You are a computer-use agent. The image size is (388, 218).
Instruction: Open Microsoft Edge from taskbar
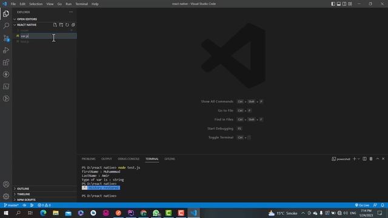pos(43,213)
